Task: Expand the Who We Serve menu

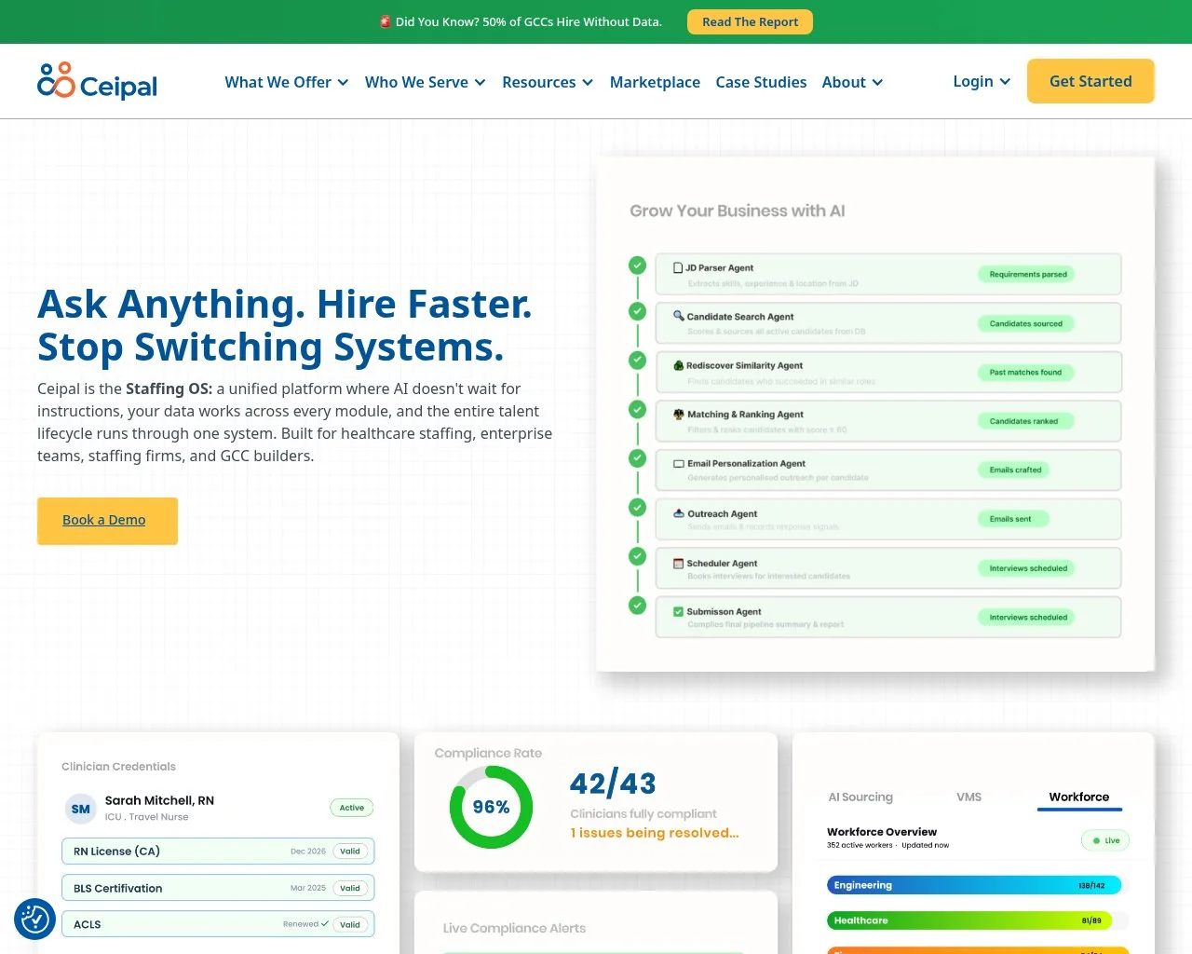Action: coord(426,82)
